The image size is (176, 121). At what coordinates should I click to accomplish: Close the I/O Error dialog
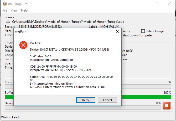(x=117, y=31)
